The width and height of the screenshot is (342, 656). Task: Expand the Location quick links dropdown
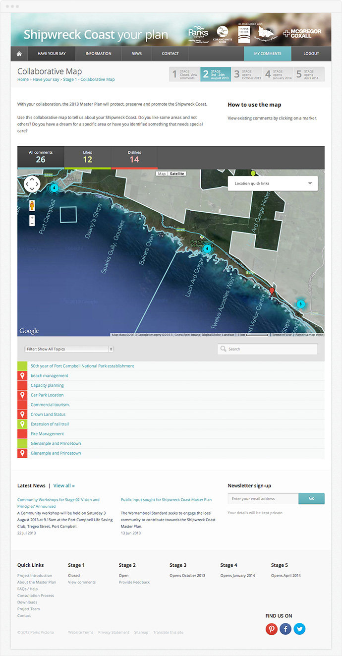point(273,183)
